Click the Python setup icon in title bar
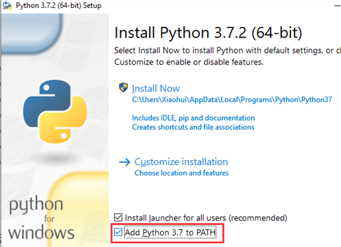Viewport: 341px width, 247px height. 7,6
